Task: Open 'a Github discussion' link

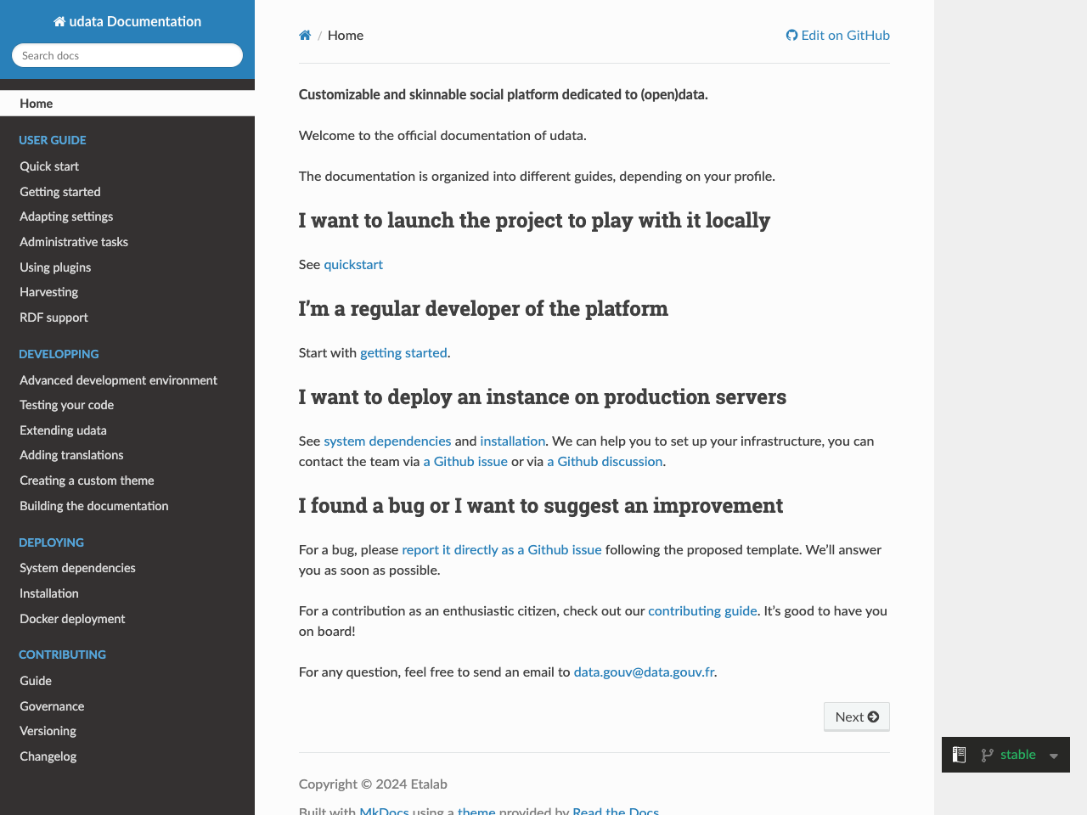Action: (x=605, y=461)
